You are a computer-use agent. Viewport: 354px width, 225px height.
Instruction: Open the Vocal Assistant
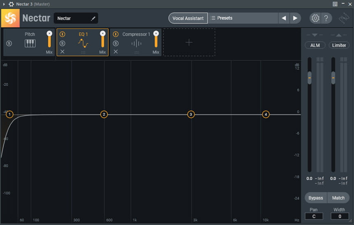coord(188,18)
